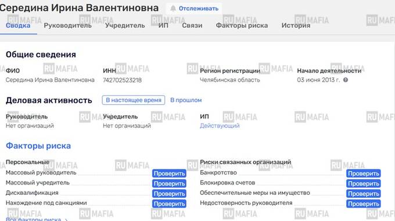Click the ФИО value Середина Ирина Валентиновна
This screenshot has height=221, width=395.
tap(50, 80)
